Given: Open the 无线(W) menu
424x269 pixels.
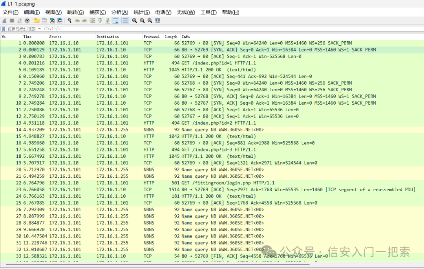Looking at the screenshot, I should [x=186, y=12].
